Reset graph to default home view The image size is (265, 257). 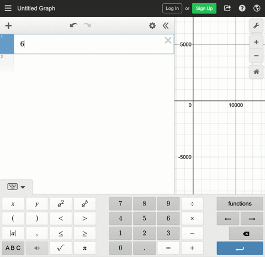(x=256, y=71)
